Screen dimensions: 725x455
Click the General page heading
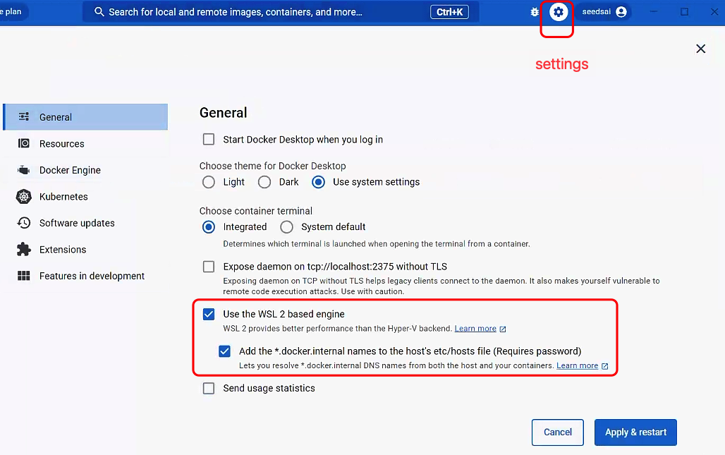click(224, 113)
